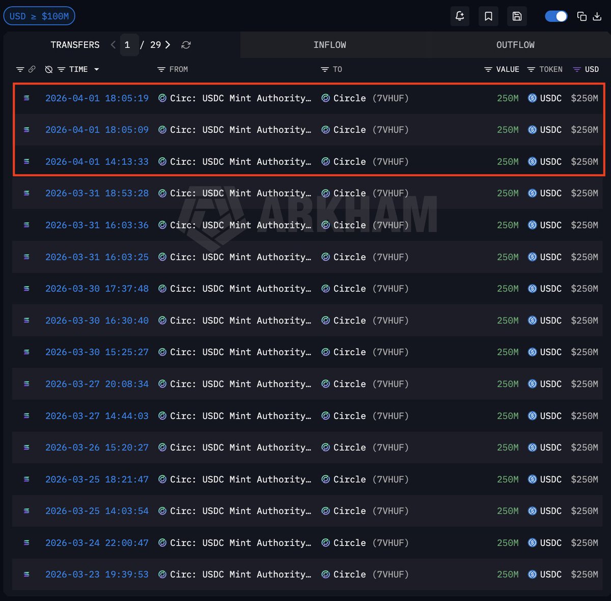Click Circ: USDC Mint Authority in the 2026-03-30 16:30:40 row
Image resolution: width=611 pixels, height=601 pixels.
[x=240, y=321]
